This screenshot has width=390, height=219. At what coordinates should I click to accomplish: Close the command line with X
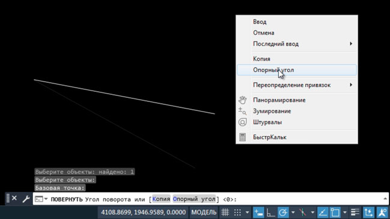pos(14,199)
